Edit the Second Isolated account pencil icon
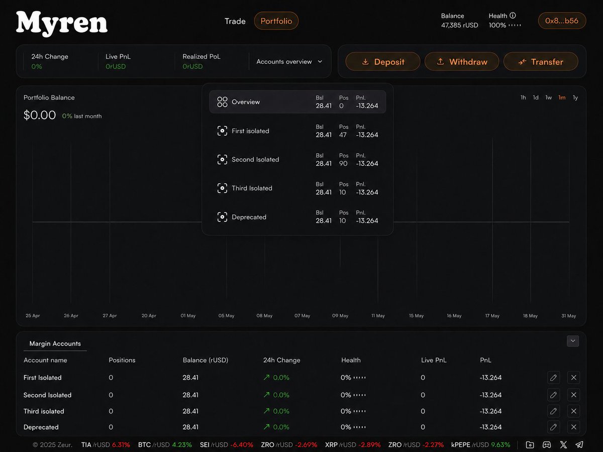The height and width of the screenshot is (452, 603). click(x=553, y=395)
